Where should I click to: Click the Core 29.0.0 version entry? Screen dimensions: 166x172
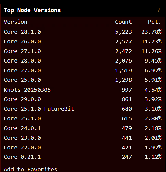[x=83, y=99]
